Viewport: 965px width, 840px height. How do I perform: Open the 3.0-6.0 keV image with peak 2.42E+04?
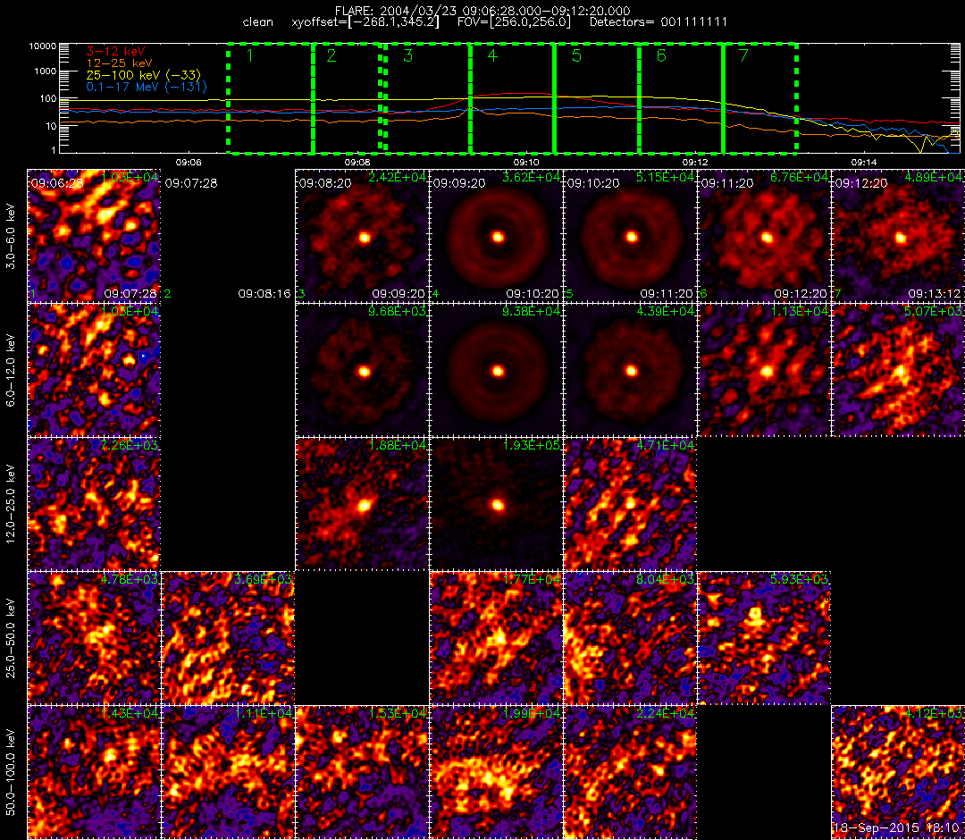362,236
